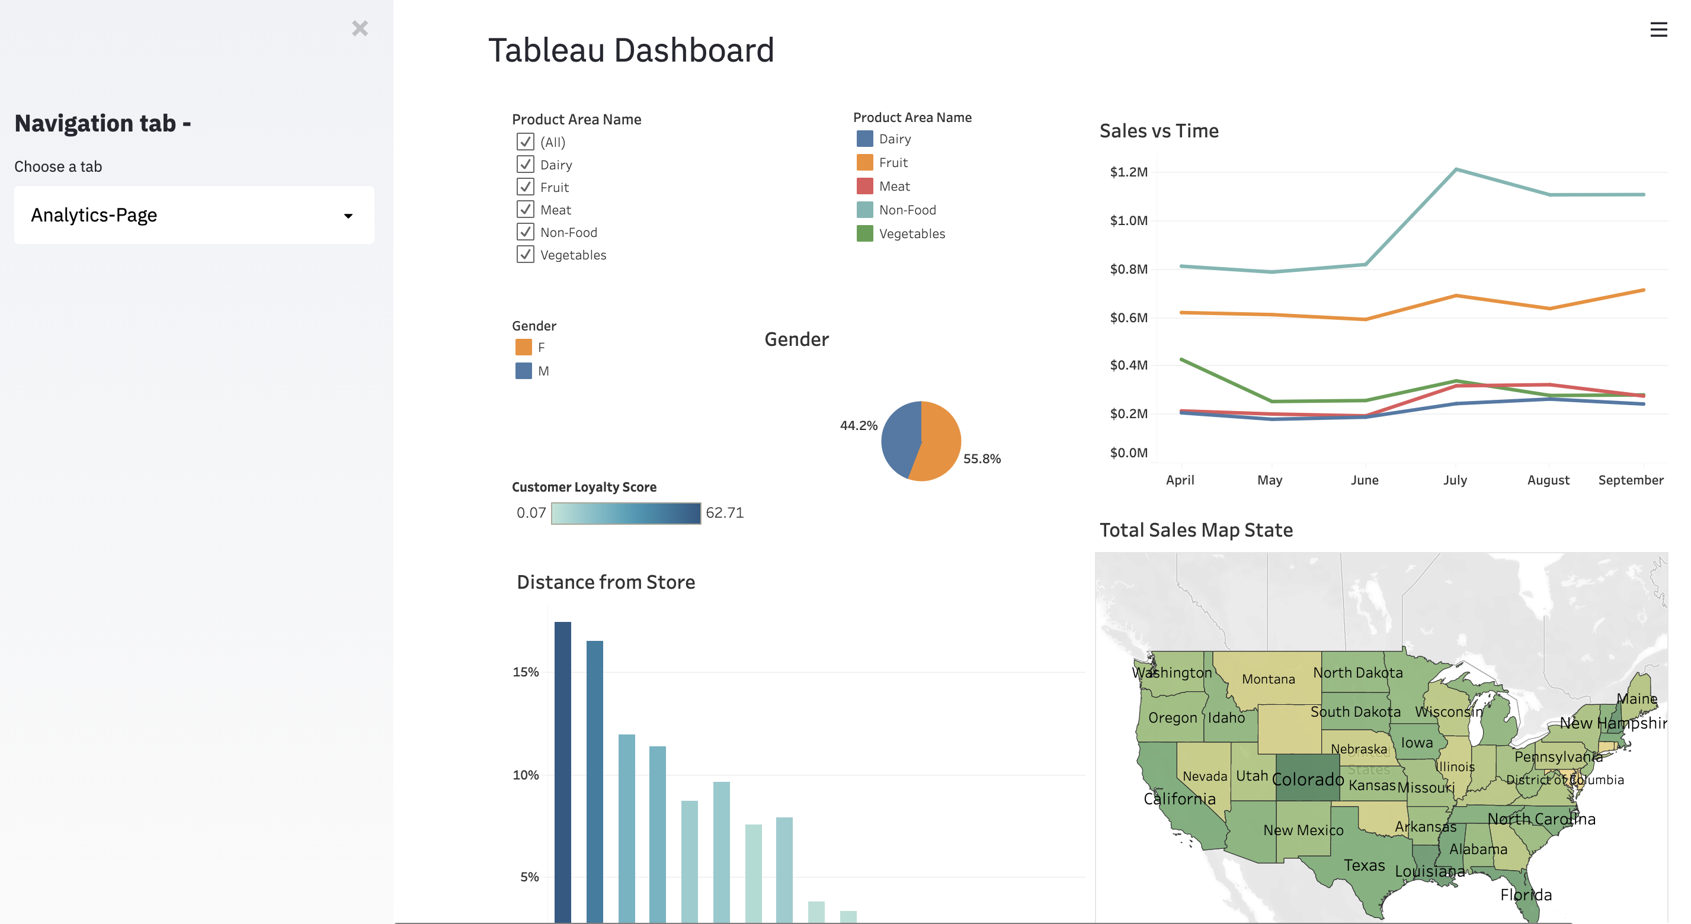The image size is (1691, 924).
Task: Open the Analytics-Page tab dropdown
Action: point(194,215)
